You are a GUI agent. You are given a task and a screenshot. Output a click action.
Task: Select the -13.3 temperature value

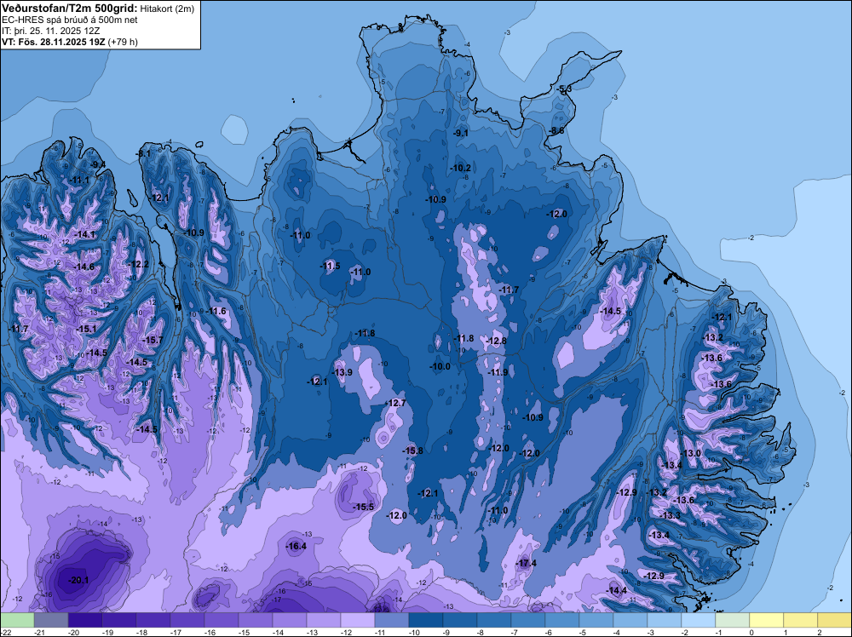point(671,515)
